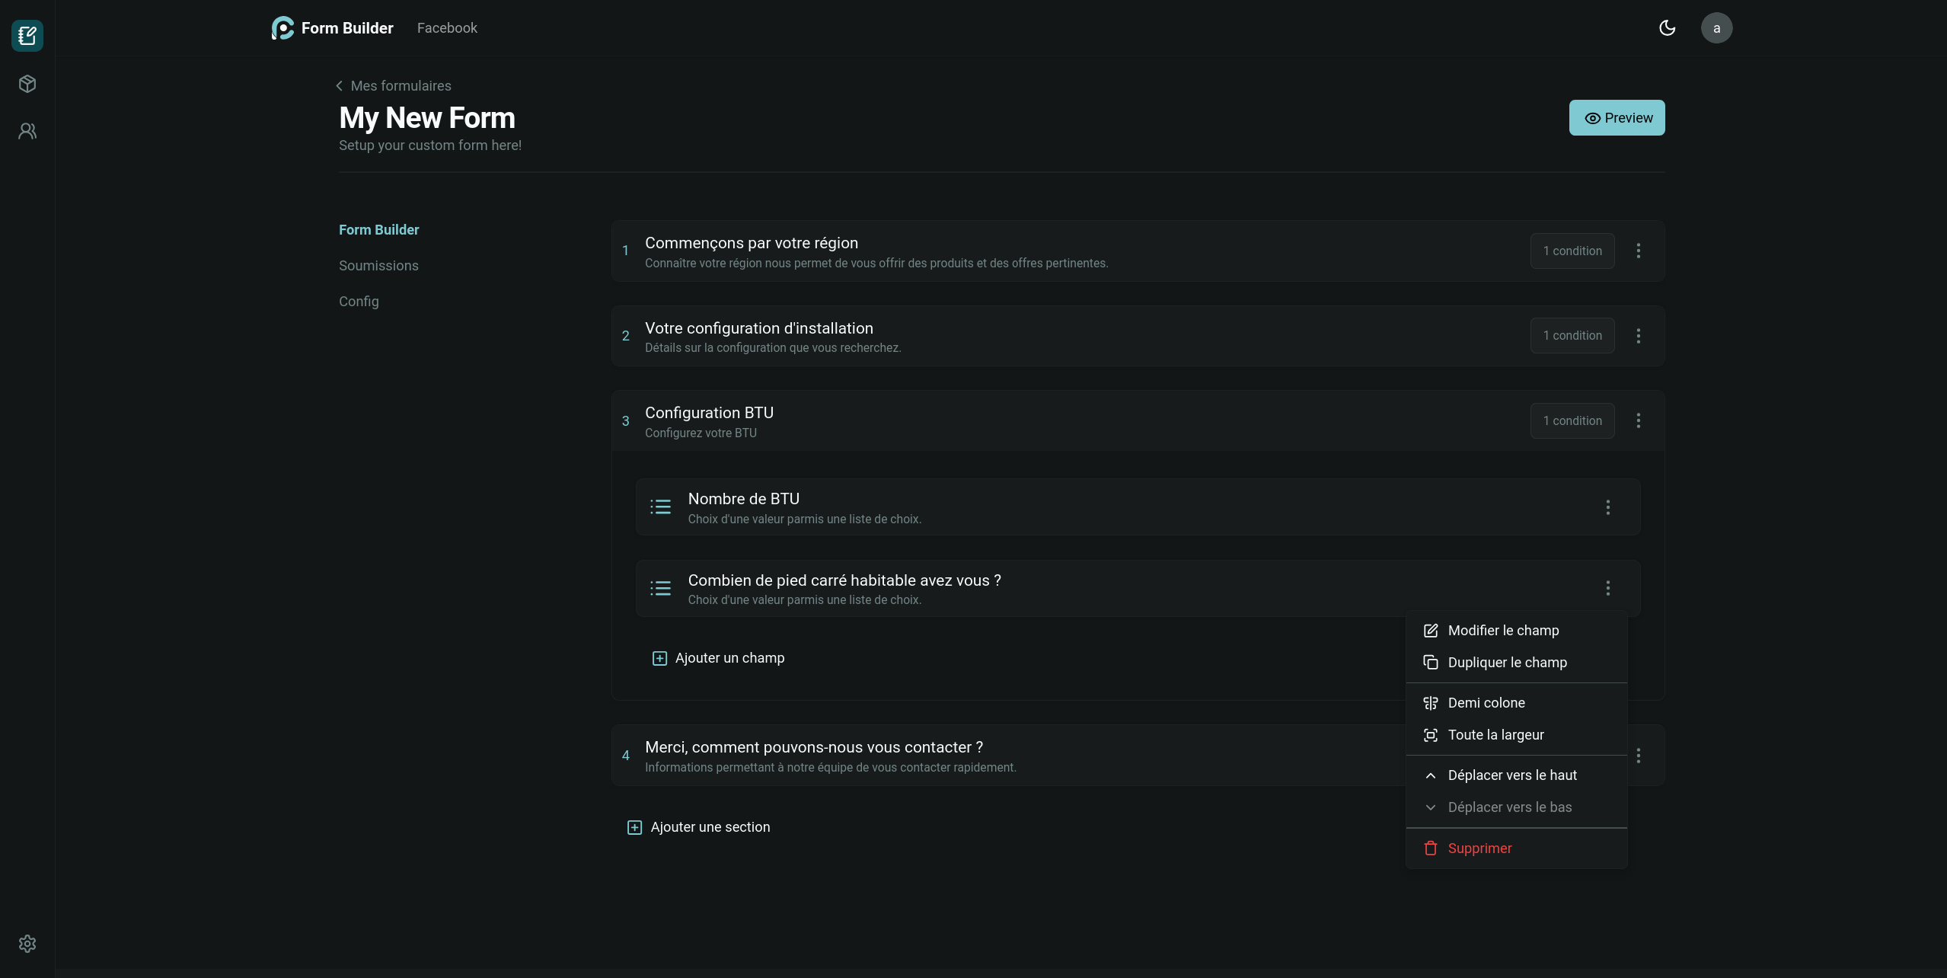Select Demi colone layout option in menu
Viewport: 1947px width, 978px height.
pos(1486,702)
